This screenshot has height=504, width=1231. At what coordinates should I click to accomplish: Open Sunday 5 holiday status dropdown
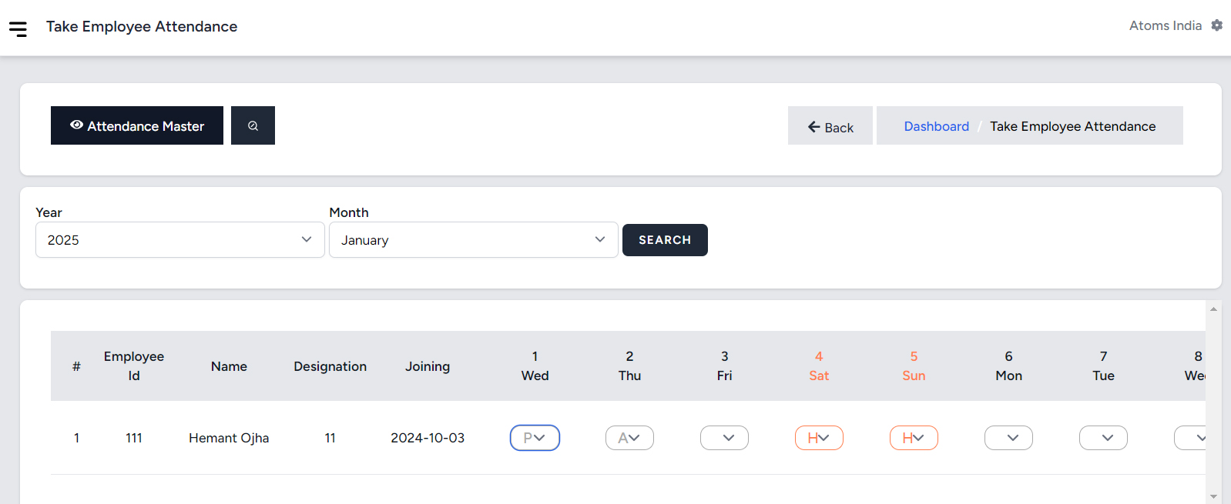[x=914, y=438]
